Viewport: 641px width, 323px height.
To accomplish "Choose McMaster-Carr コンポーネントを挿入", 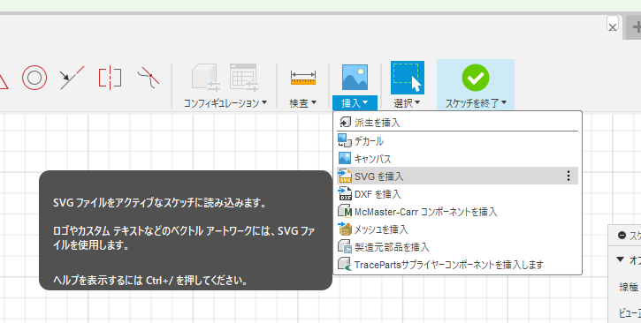I will (x=457, y=212).
